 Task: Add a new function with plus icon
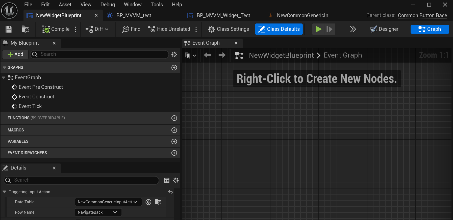[x=174, y=118]
